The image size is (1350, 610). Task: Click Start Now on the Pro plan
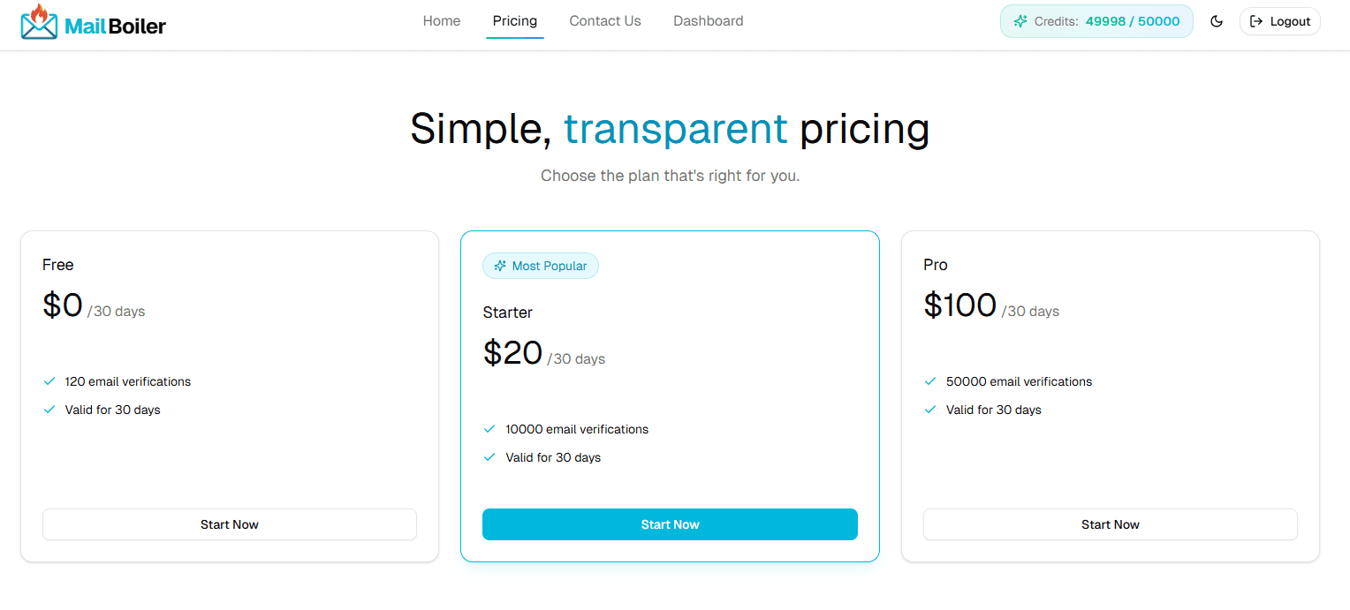1111,524
